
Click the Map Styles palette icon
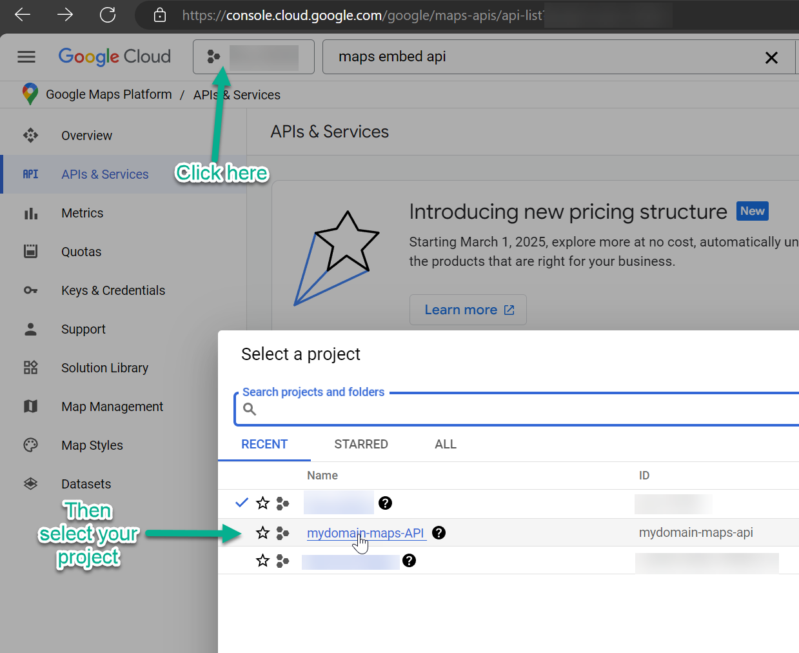(x=30, y=445)
